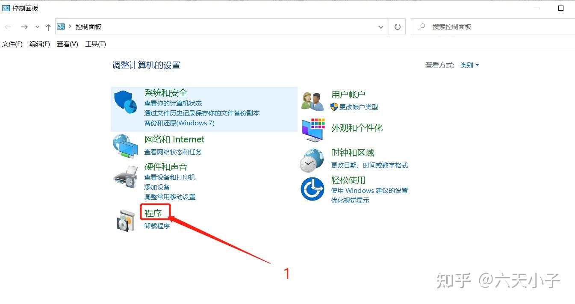Click 更改日期、时间或数字格式 link
Image resolution: width=575 pixels, height=304 pixels.
pos(369,165)
